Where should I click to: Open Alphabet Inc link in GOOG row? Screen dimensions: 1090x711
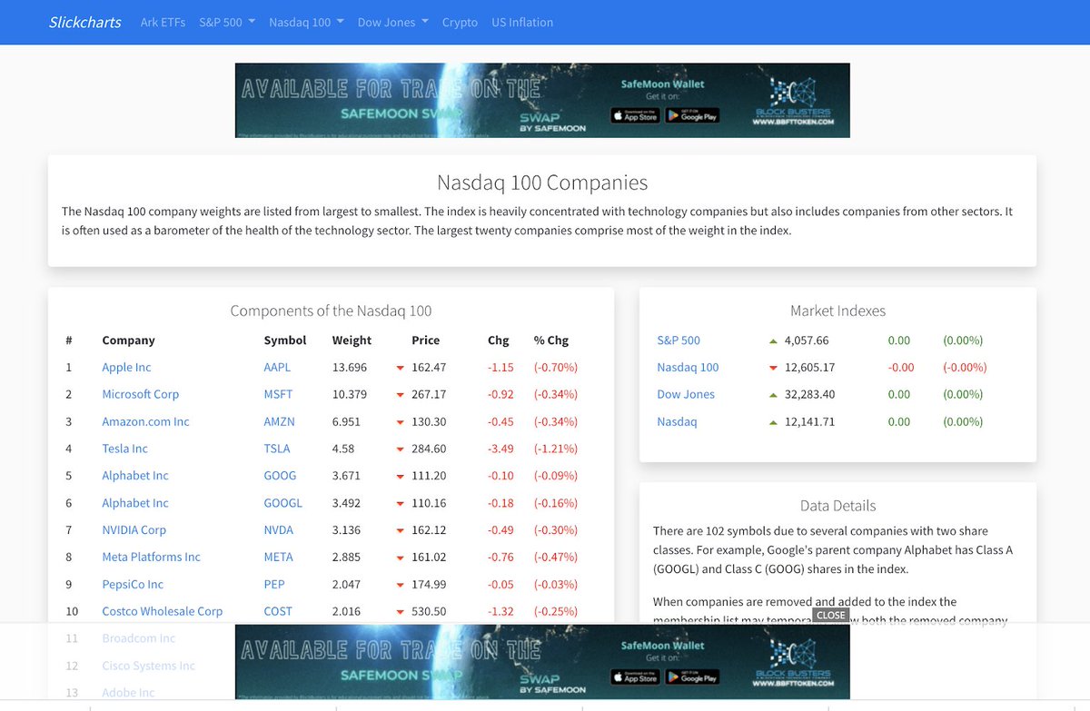point(135,476)
